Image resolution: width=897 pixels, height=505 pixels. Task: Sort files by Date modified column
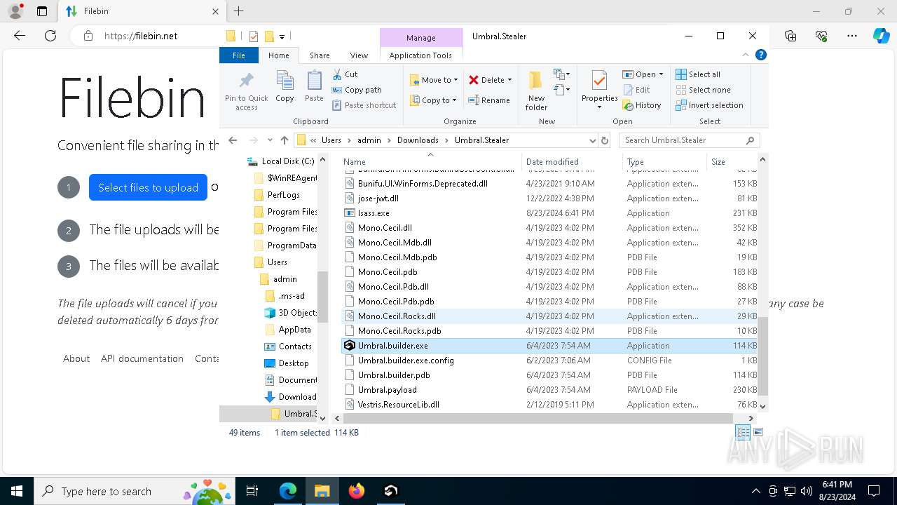[571, 161]
